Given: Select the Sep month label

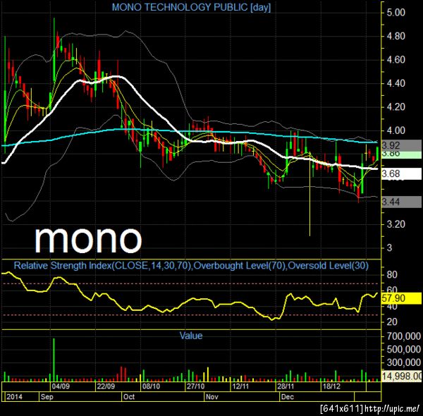Looking at the screenshot, I should coord(47,397).
